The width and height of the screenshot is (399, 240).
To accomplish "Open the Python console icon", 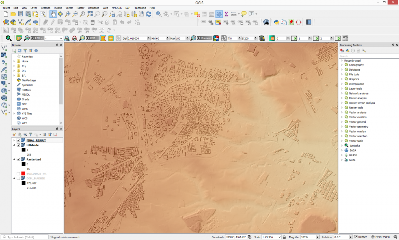I will (x=276, y=22).
